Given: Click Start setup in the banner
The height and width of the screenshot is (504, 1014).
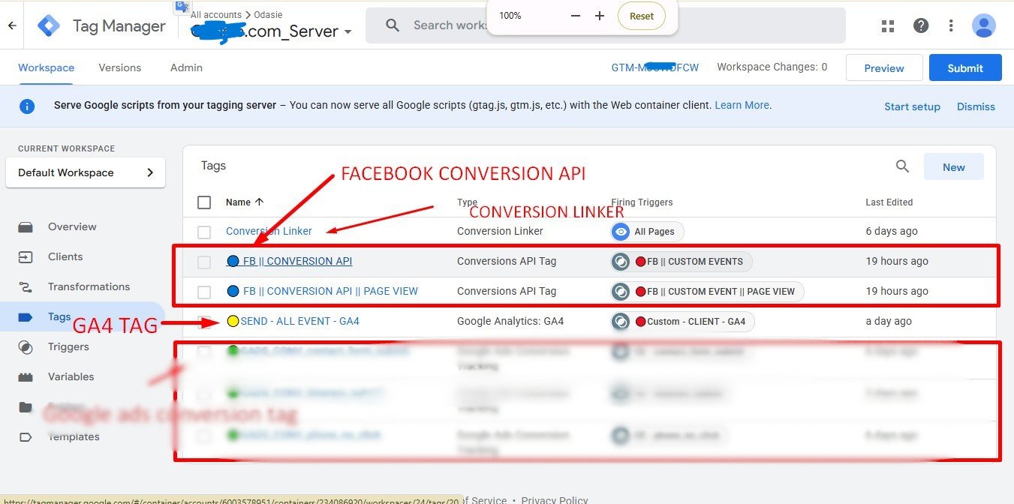Looking at the screenshot, I should (912, 106).
